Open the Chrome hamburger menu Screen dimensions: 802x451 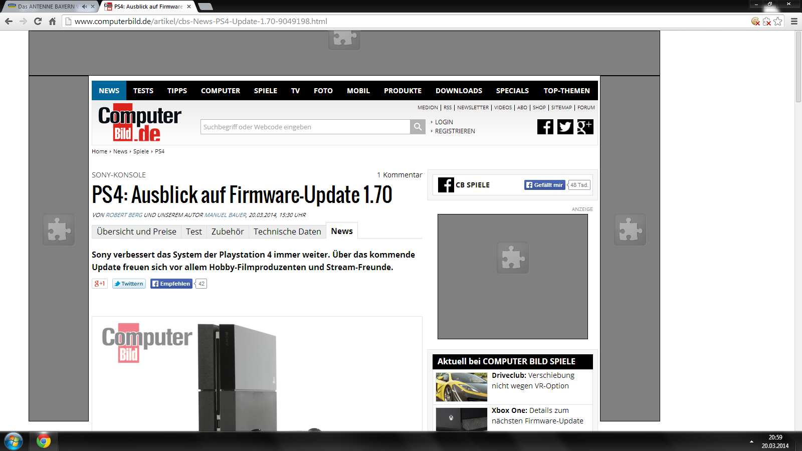[794, 21]
